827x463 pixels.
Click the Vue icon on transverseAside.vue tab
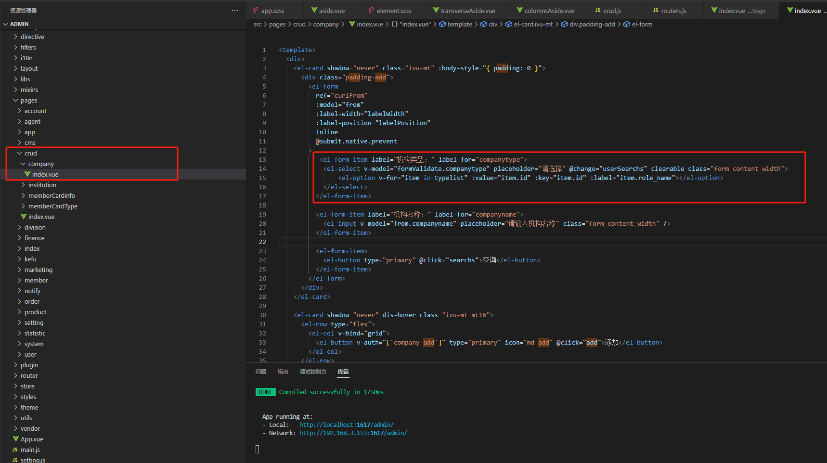point(436,10)
